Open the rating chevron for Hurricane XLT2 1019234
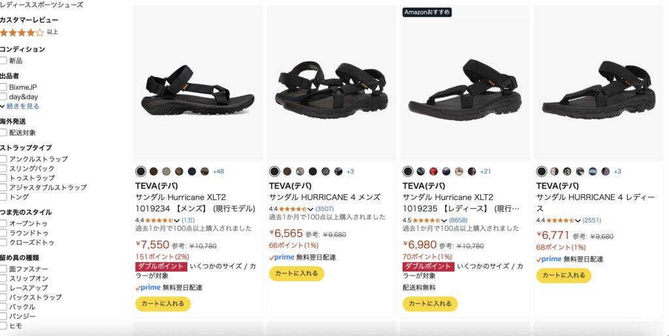 tap(176, 220)
